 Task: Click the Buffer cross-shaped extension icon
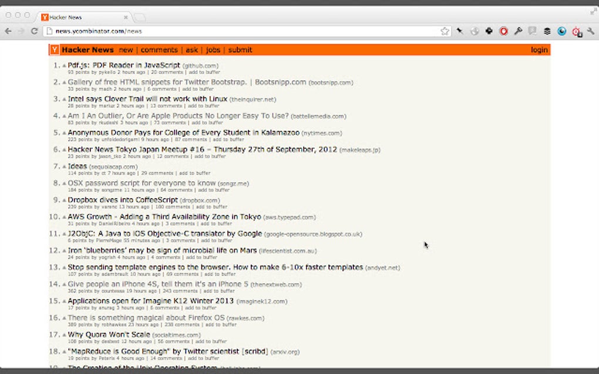489,30
